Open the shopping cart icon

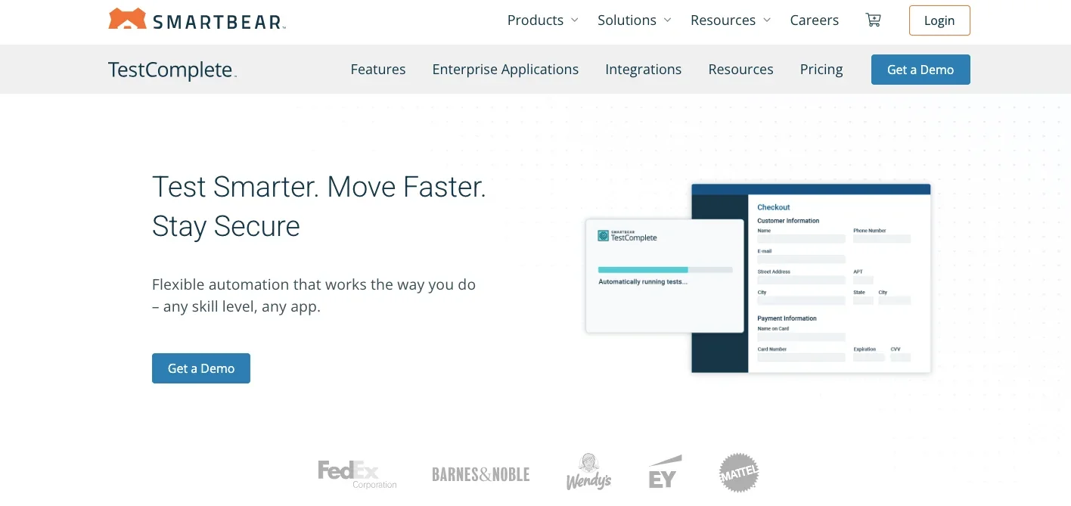[873, 20]
